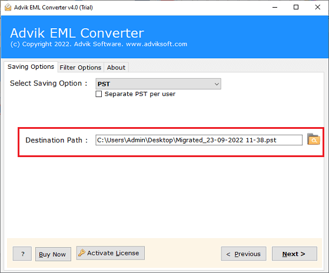Click the Destination Path label
Screen dimensions: 329x273
57,140
